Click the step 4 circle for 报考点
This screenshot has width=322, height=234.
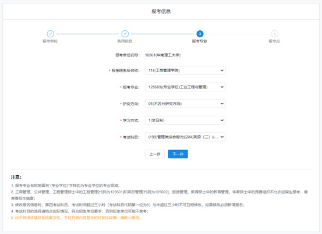click(x=275, y=34)
